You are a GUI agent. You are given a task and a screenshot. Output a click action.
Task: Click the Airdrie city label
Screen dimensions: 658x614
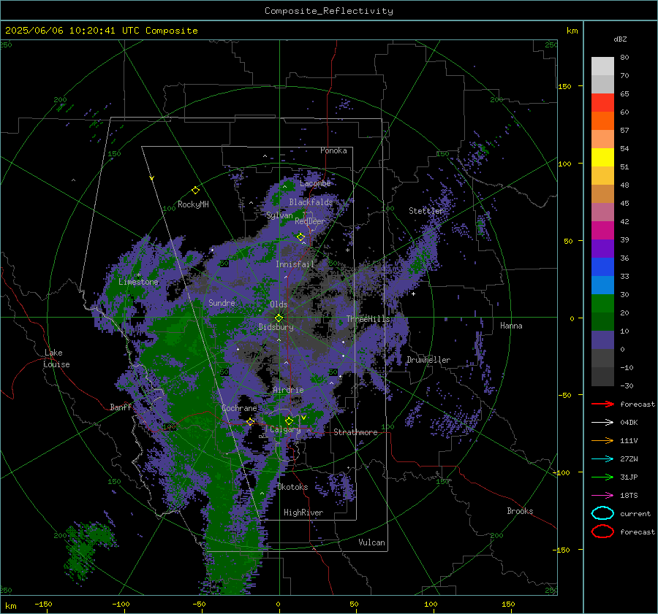[288, 390]
